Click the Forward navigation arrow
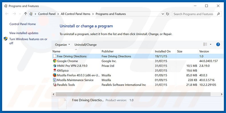Image resolution: width=226 pixels, height=113 pixels. tap(14, 14)
